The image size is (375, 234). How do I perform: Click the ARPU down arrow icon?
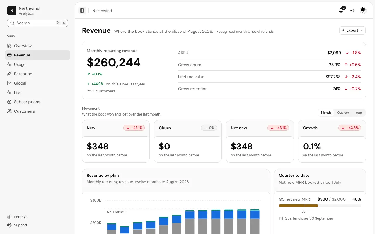pyautogui.click(x=347, y=53)
